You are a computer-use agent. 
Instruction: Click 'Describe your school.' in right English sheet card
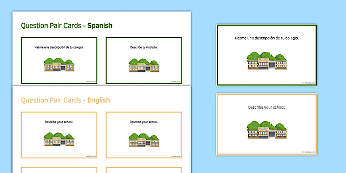tap(144, 122)
